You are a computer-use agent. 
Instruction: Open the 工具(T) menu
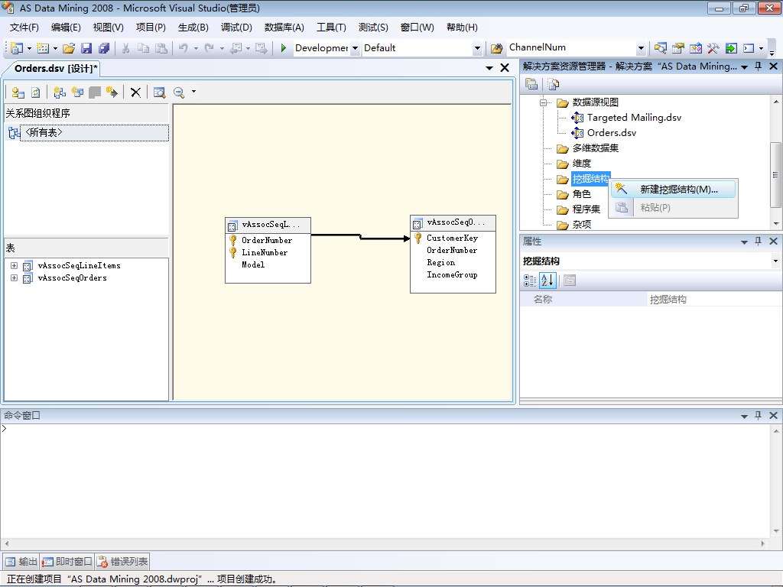pyautogui.click(x=331, y=28)
